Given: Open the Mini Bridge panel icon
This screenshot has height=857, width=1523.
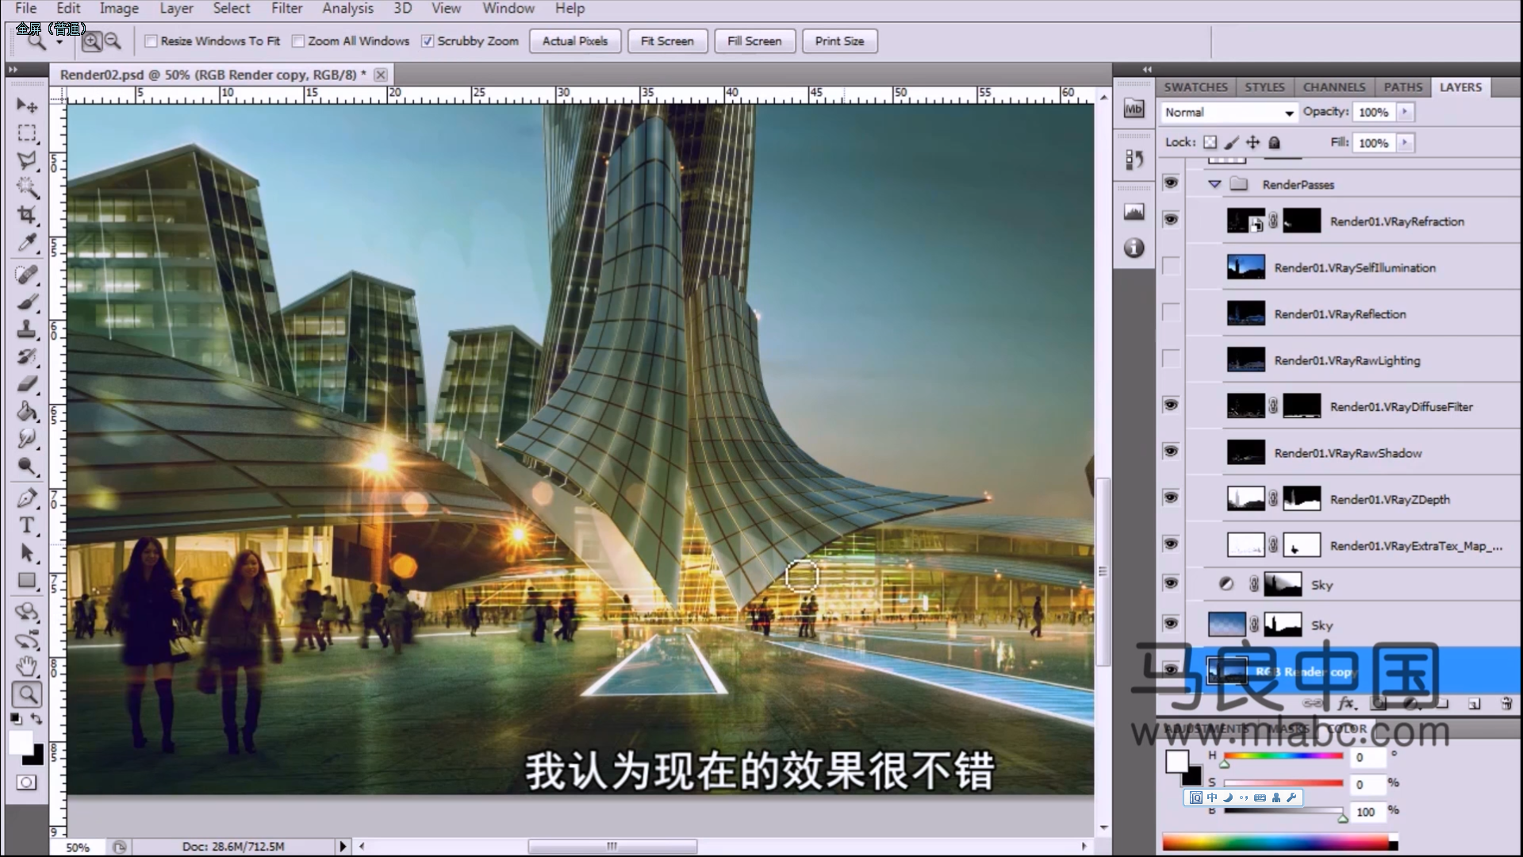Looking at the screenshot, I should (x=1134, y=110).
